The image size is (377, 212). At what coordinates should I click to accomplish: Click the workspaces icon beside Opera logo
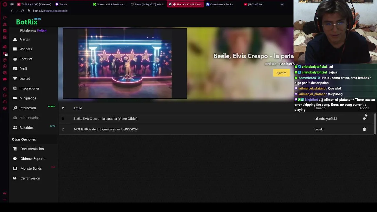click(x=12, y=4)
